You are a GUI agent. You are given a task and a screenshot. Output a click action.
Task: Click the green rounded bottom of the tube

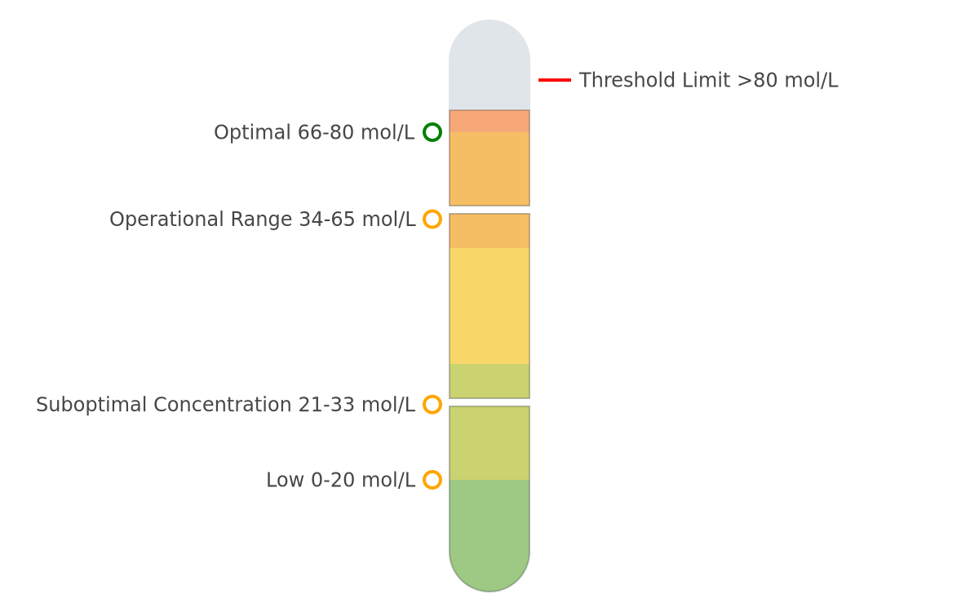489,535
